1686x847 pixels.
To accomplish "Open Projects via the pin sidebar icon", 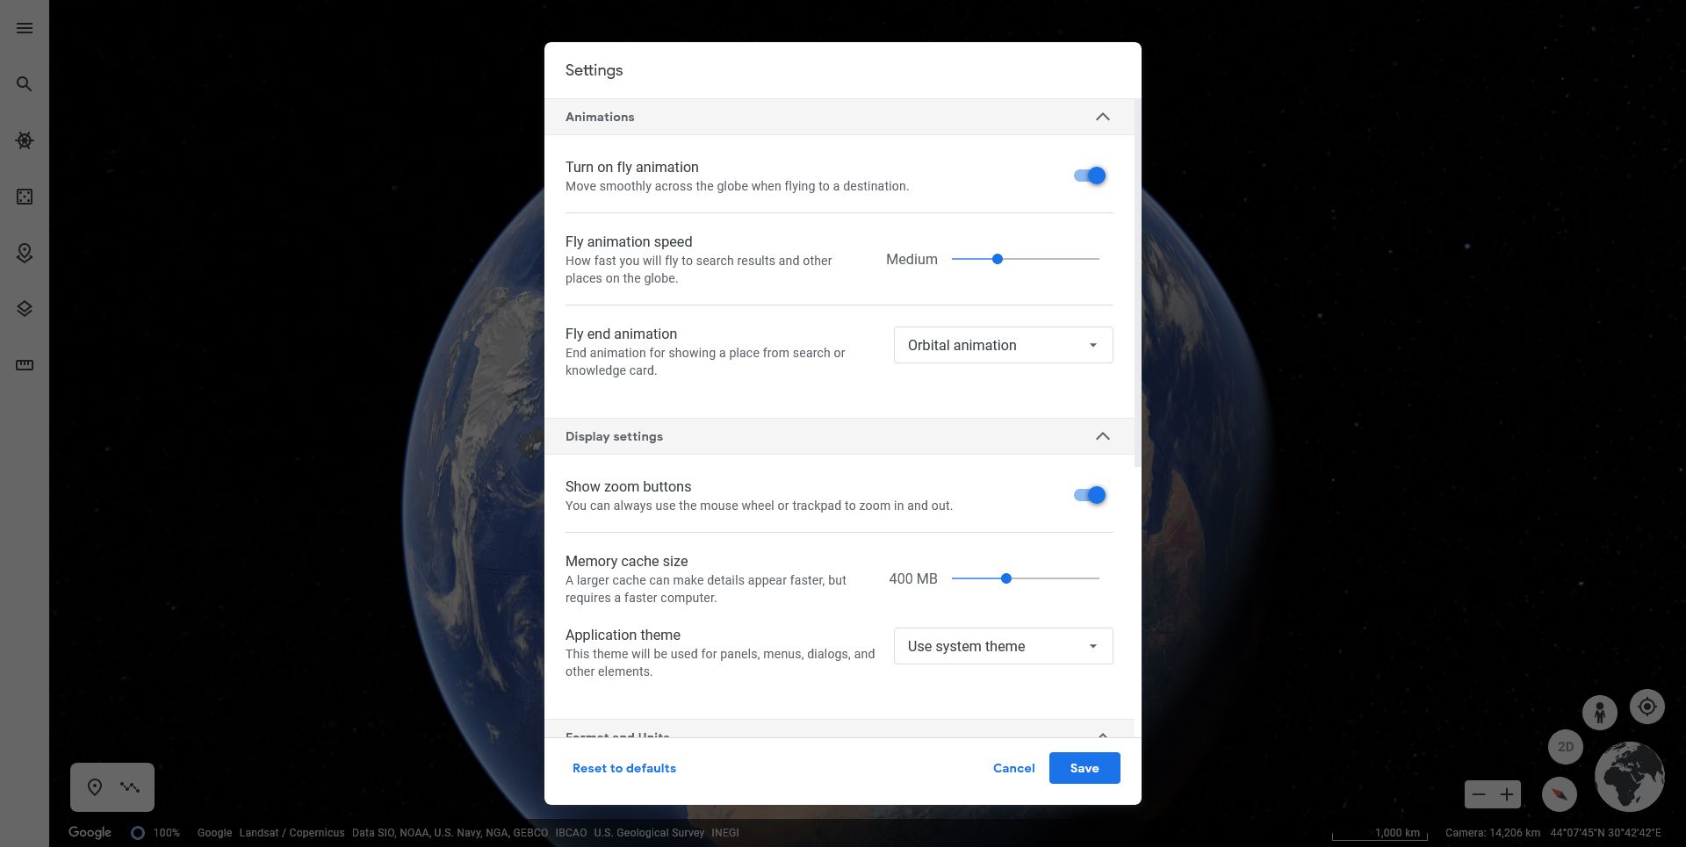I will [x=24, y=253].
